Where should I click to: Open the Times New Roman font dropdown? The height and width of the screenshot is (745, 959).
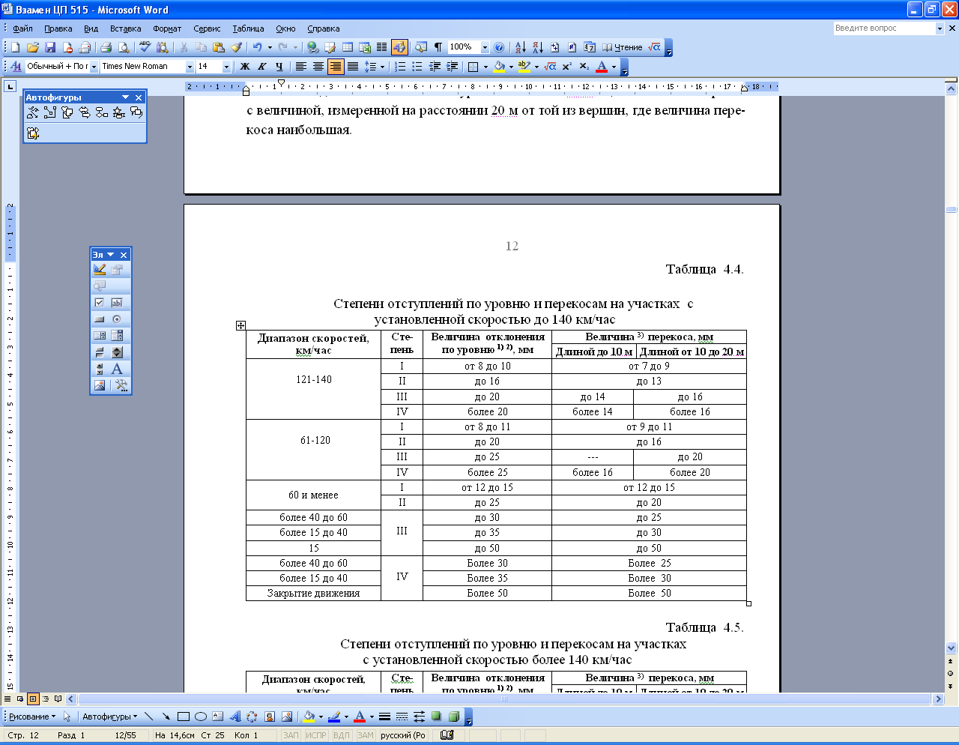[190, 67]
